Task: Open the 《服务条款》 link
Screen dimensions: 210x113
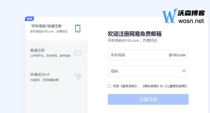Action: tap(128, 86)
